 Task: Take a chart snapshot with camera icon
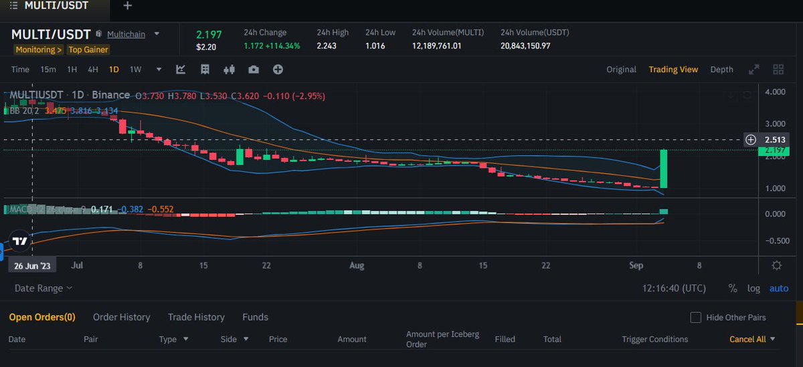click(254, 70)
